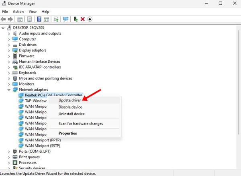Click the Processors icon
Screen dimensions: 241x176
pyautogui.click(x=15, y=163)
